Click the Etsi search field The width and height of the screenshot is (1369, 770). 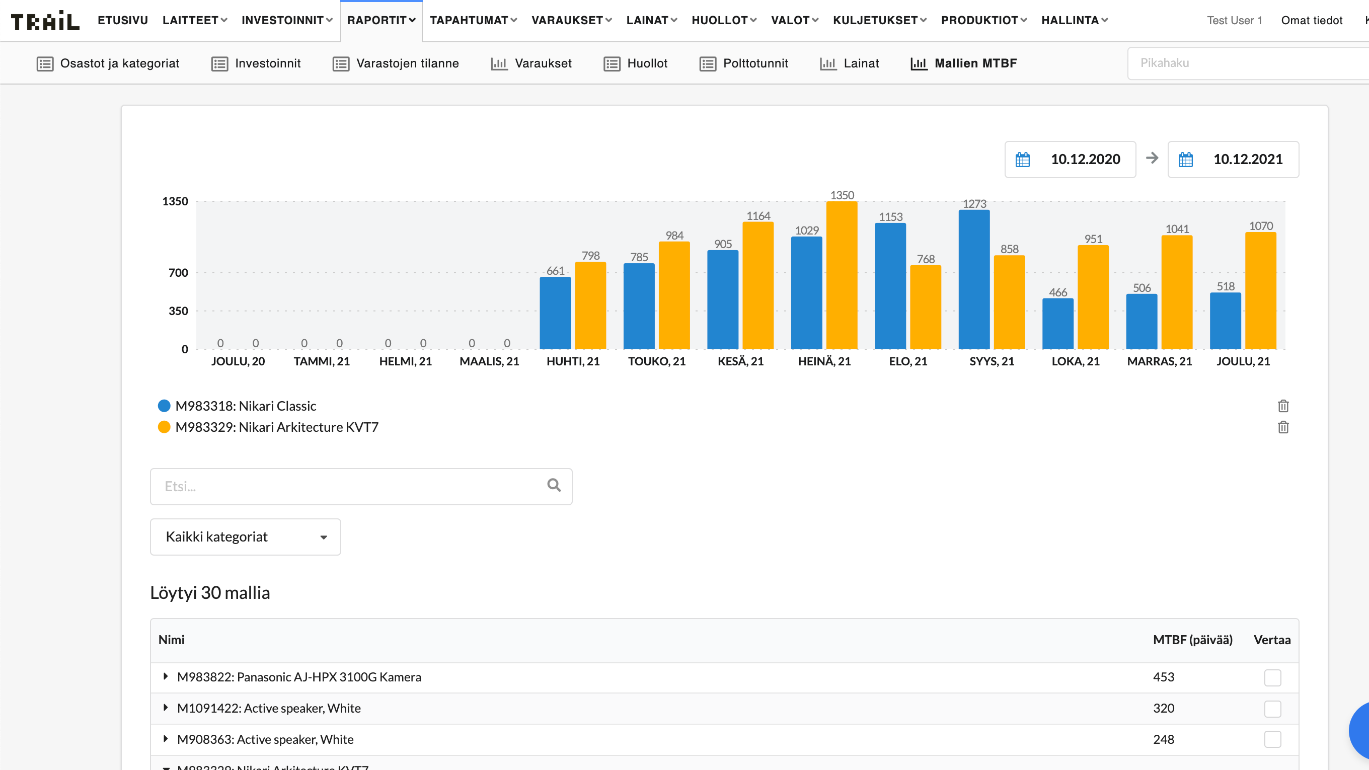click(361, 486)
